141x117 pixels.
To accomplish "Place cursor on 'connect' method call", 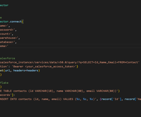I will [x=16, y=21].
